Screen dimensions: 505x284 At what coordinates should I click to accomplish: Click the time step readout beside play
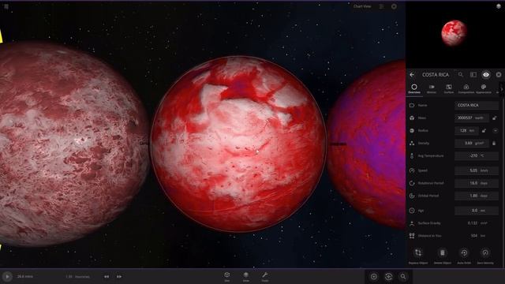click(x=24, y=276)
